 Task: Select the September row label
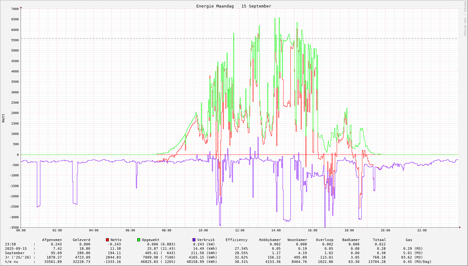click(x=15, y=253)
